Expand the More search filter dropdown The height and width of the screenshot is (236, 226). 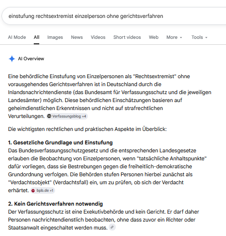pyautogui.click(x=174, y=37)
